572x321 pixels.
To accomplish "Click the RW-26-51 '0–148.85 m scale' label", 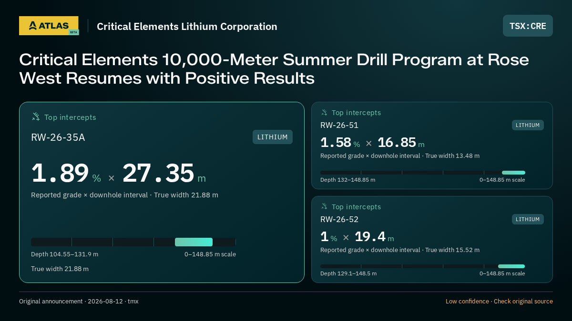I will tap(502, 180).
